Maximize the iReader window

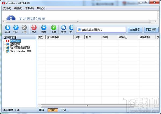(x=147, y=2)
